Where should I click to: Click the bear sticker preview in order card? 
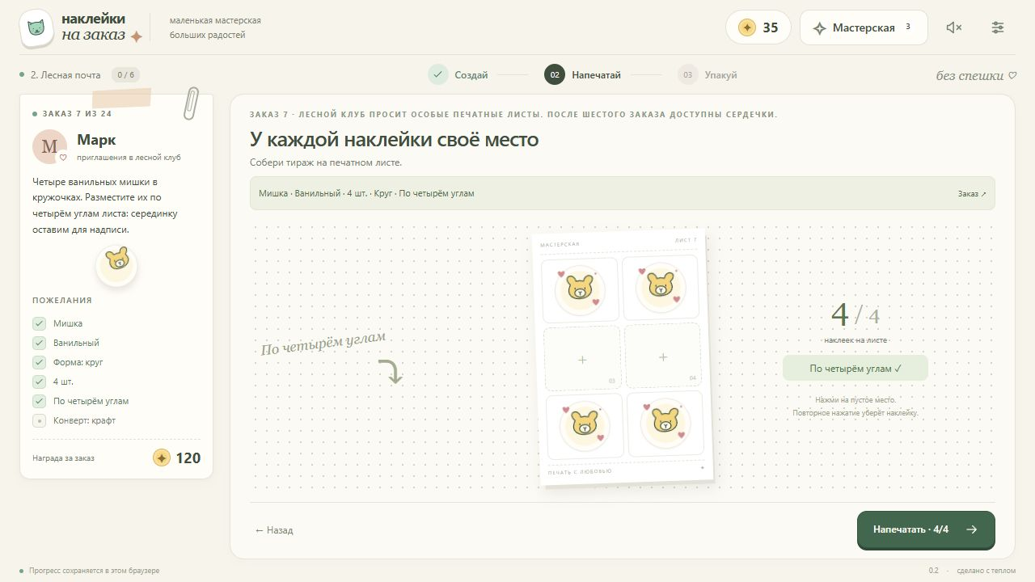point(116,266)
